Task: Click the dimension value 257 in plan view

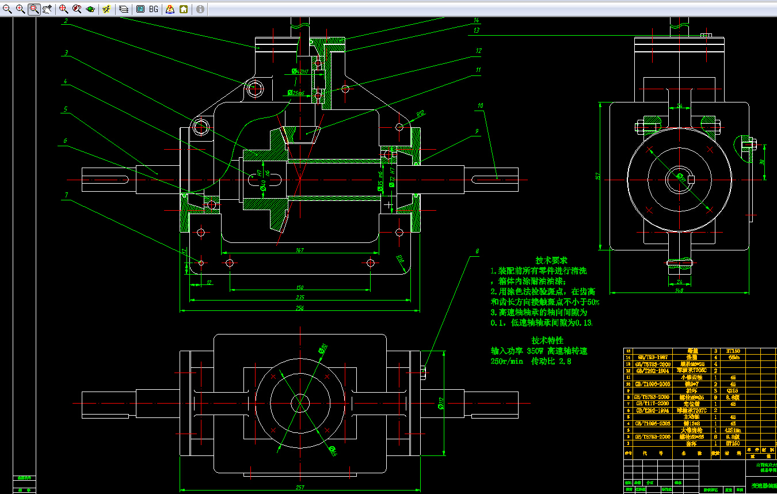Action: point(299,487)
